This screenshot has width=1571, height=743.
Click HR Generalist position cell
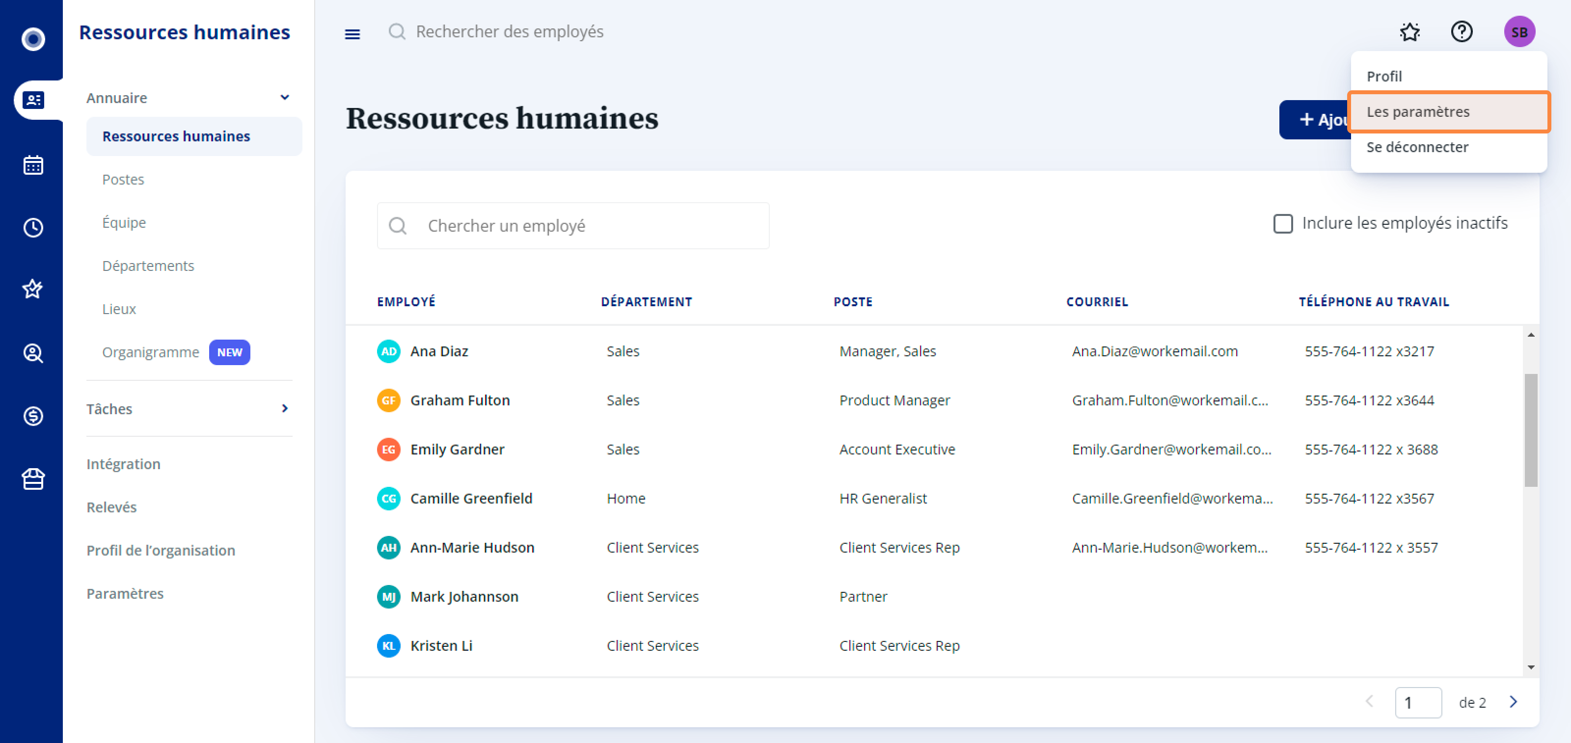pyautogui.click(x=883, y=499)
